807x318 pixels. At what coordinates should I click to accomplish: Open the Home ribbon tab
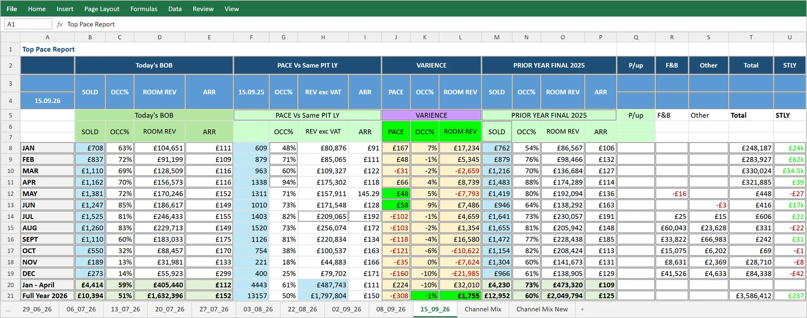[x=37, y=9]
